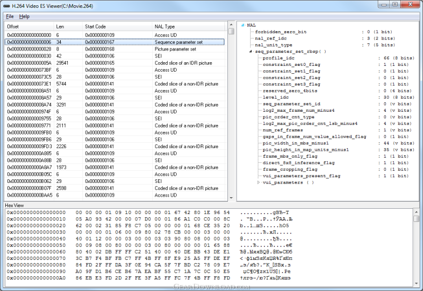Open the File menu

[x=10, y=16]
